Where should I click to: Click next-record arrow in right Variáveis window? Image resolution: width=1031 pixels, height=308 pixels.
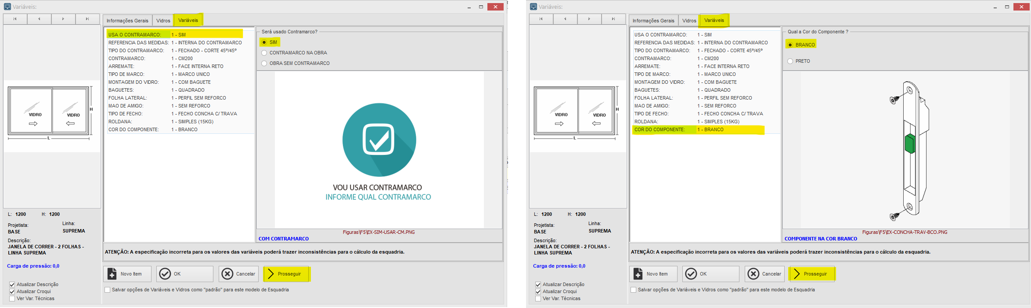(589, 19)
